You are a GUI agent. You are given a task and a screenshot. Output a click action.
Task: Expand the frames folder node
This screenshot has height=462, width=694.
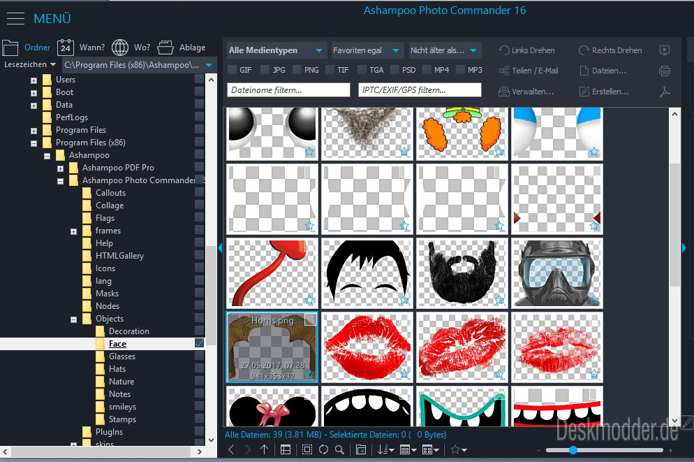73,231
